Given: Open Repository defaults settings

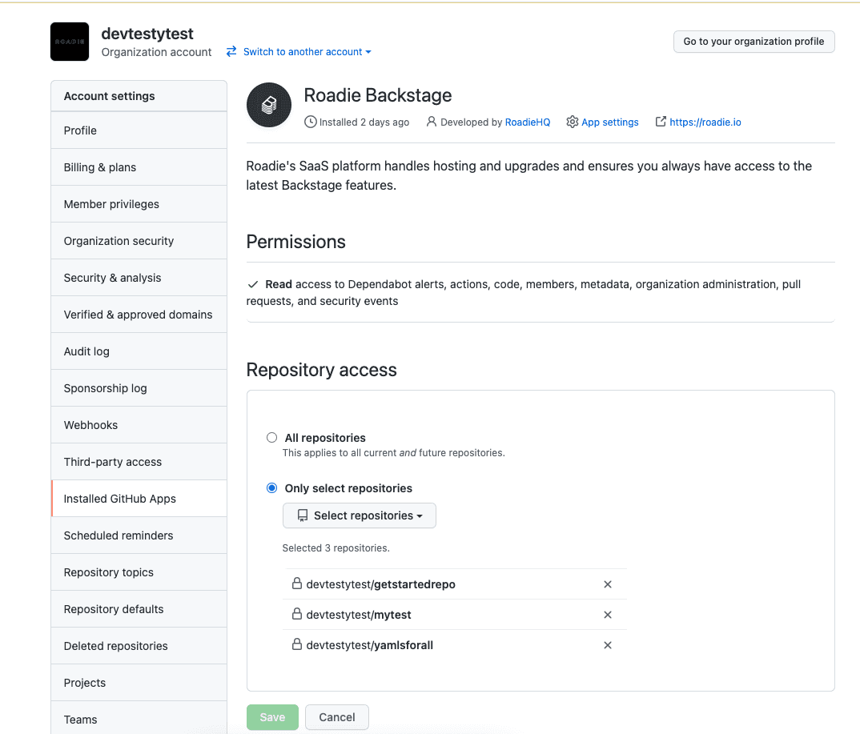Looking at the screenshot, I should pos(139,609).
